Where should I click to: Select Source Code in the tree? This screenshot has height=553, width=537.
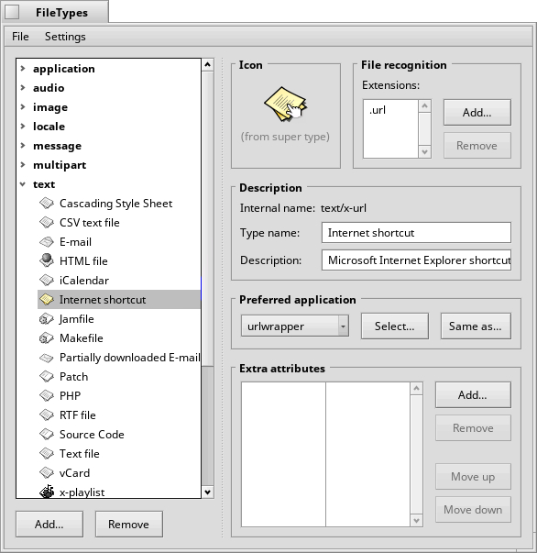click(92, 434)
